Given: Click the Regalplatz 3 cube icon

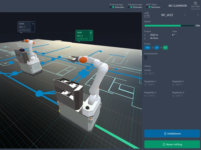Looking at the screenshot, I should coord(146,96).
